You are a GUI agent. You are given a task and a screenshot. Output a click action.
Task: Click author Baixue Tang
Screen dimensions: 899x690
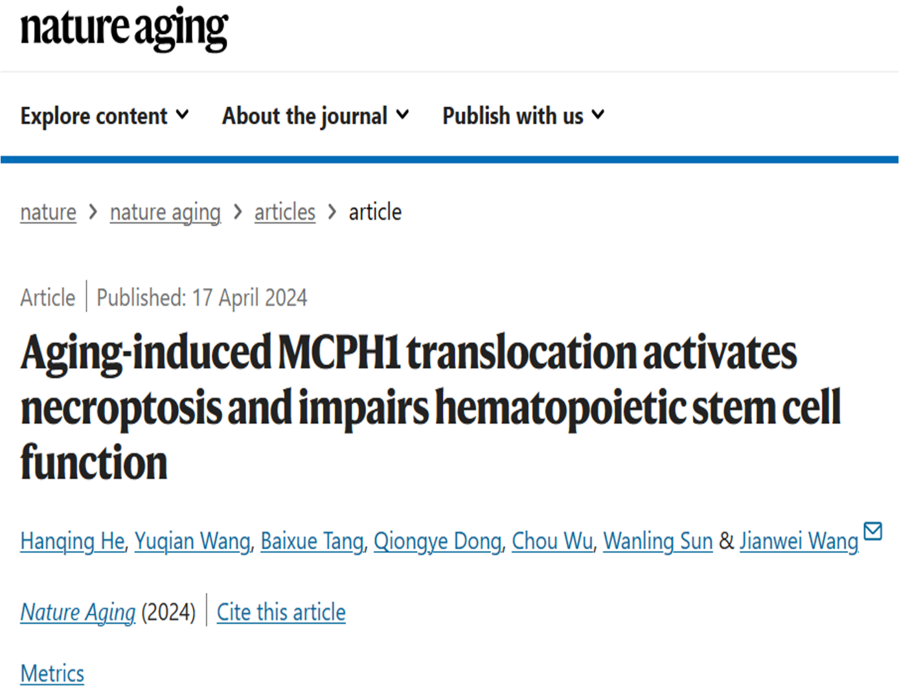(x=312, y=541)
